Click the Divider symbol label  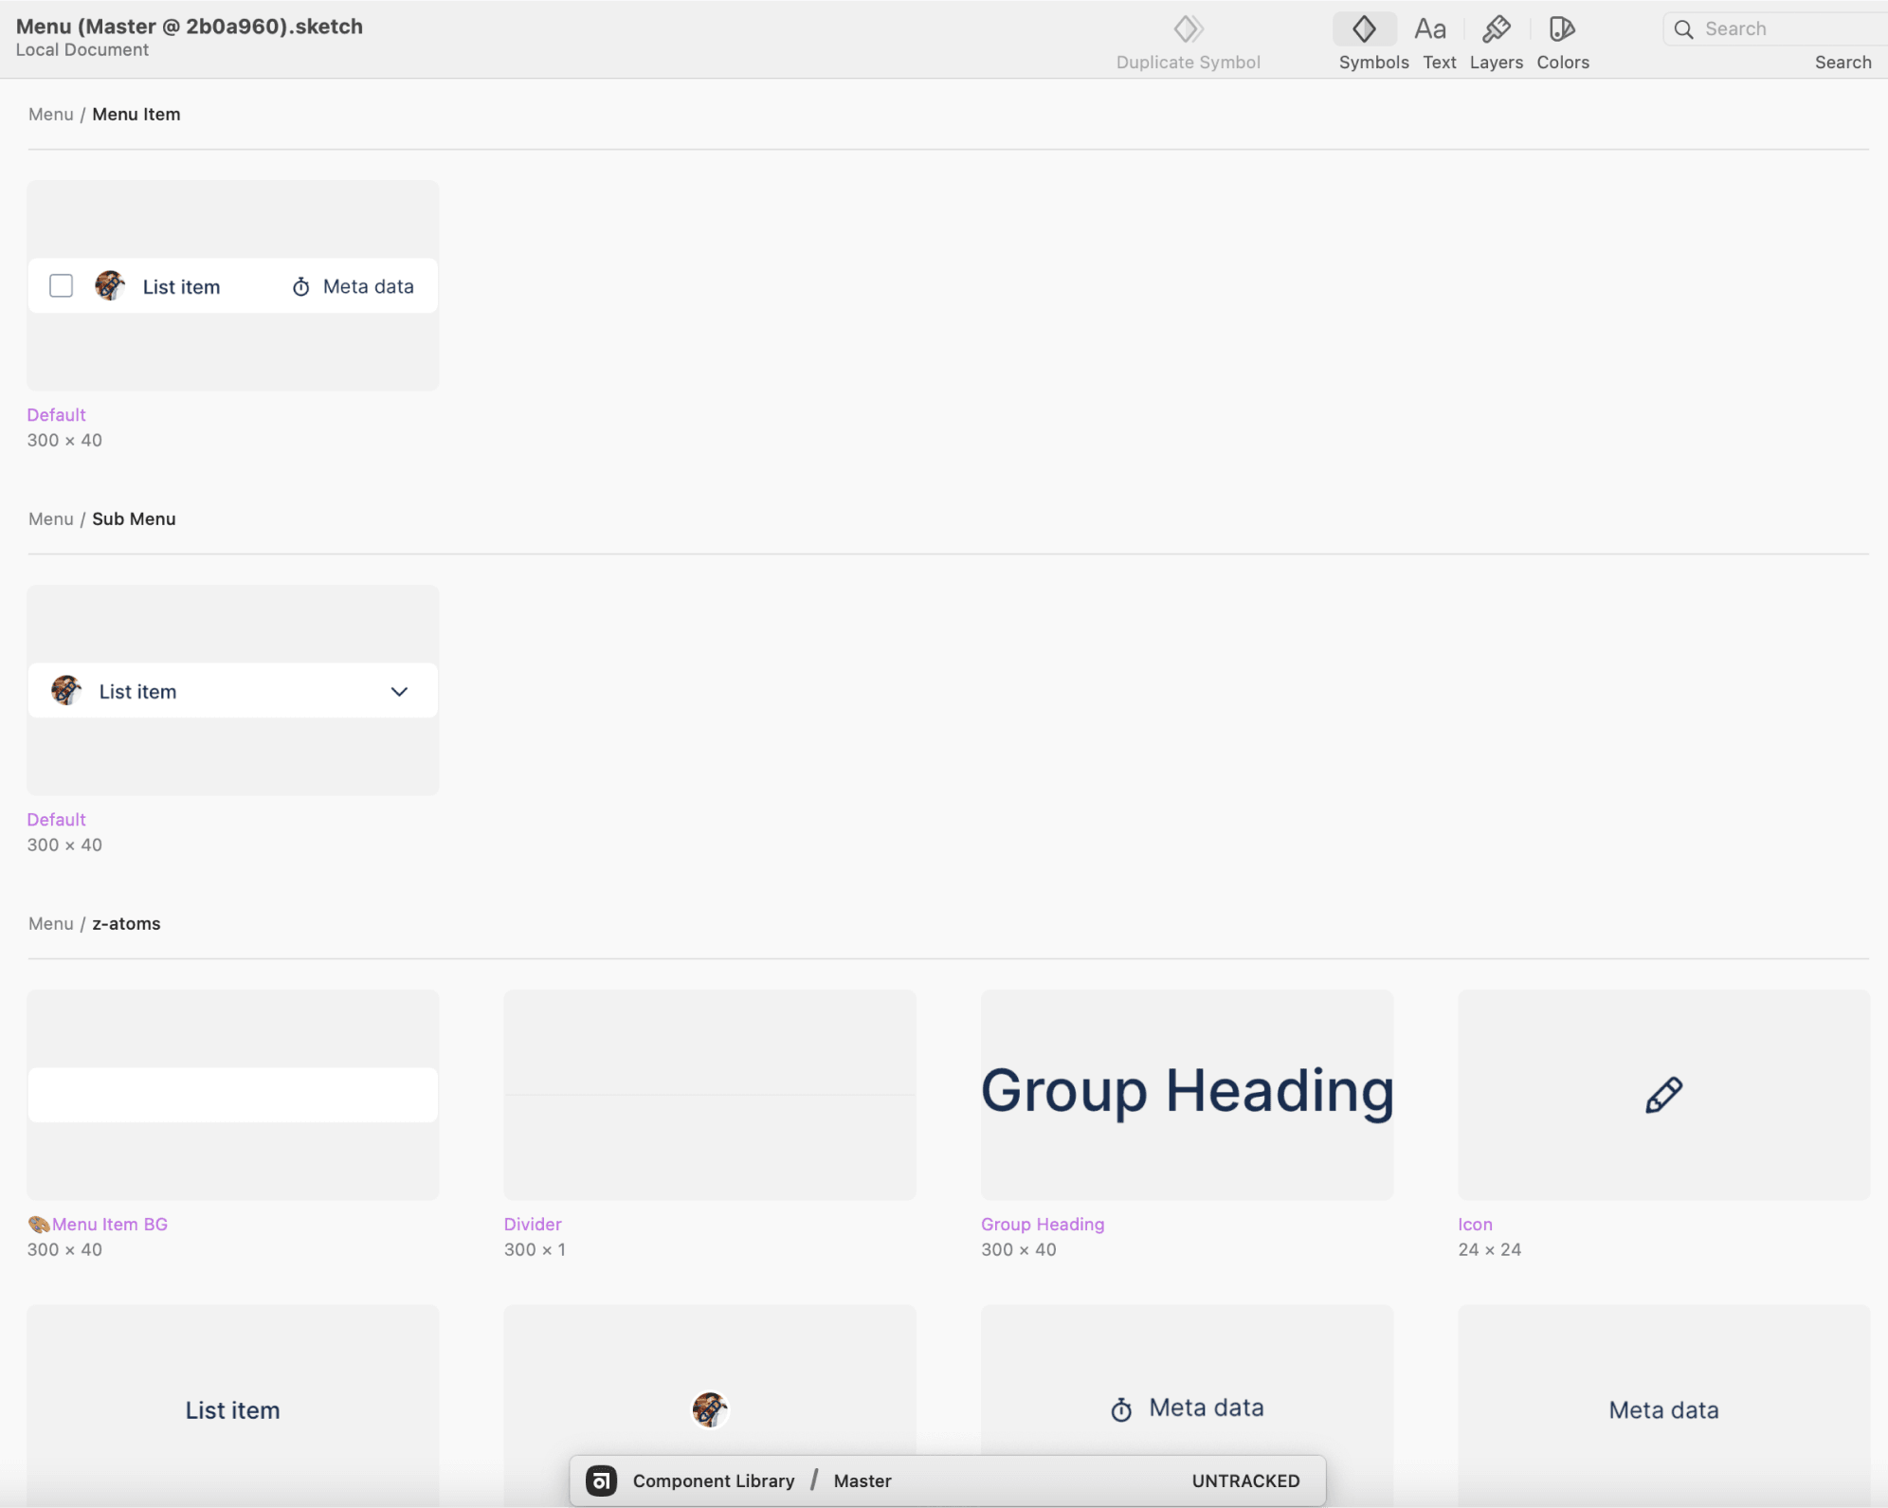click(533, 1224)
